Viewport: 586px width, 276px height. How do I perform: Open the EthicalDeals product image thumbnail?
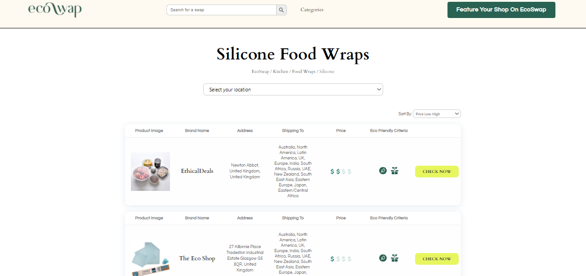pos(150,172)
